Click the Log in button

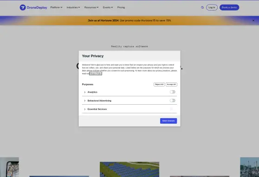212,7
